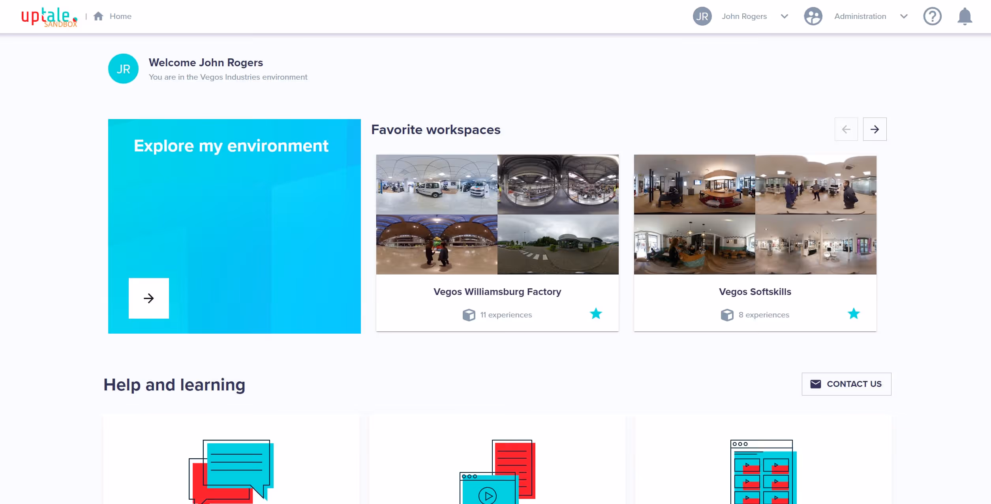Click the Administration group icon
This screenshot has height=504, width=991.
click(x=813, y=16)
